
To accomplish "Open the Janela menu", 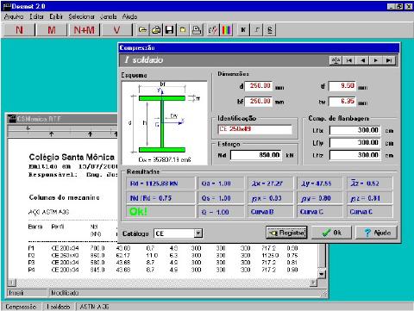I will click(x=109, y=16).
